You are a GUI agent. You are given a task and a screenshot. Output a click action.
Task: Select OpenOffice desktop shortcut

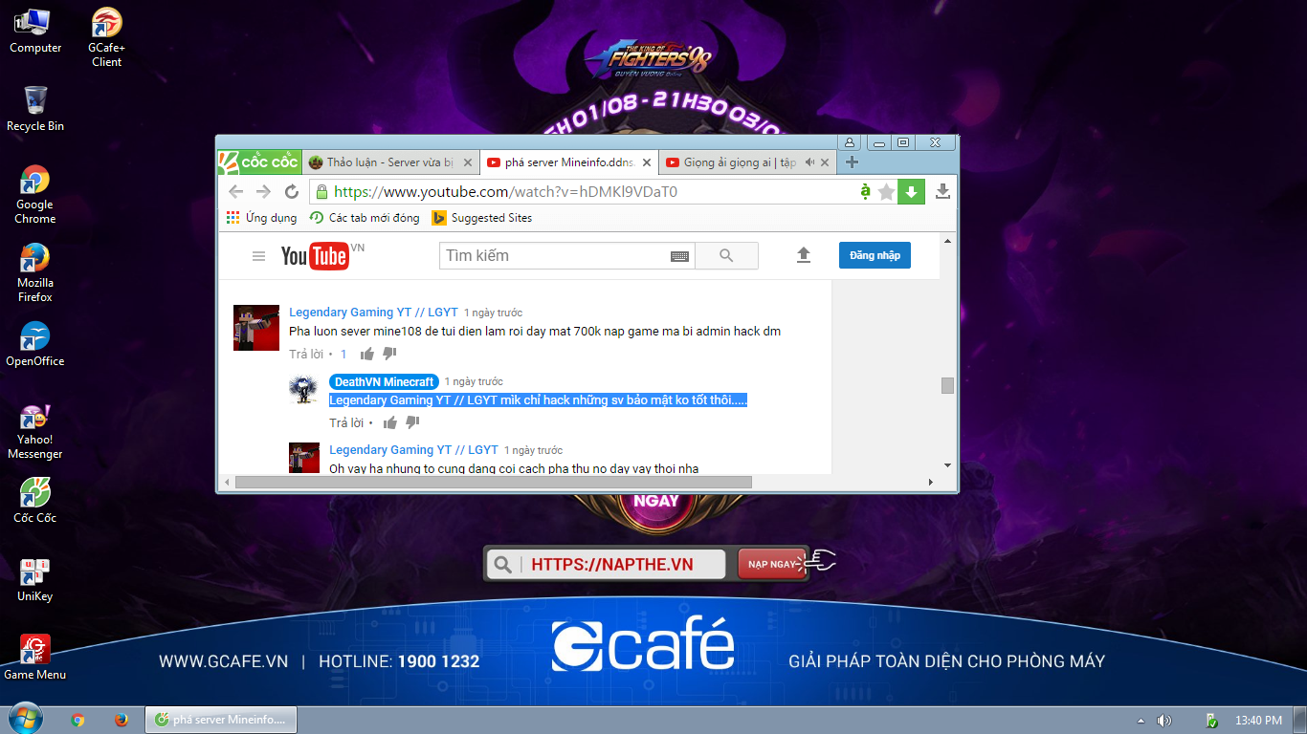(x=35, y=344)
